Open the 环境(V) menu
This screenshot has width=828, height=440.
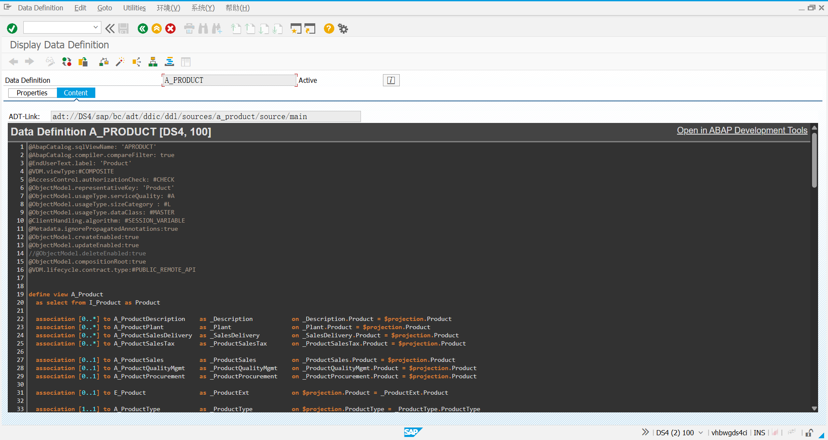point(169,8)
